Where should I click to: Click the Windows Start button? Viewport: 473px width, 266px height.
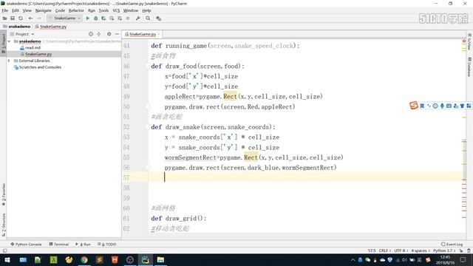(7, 259)
